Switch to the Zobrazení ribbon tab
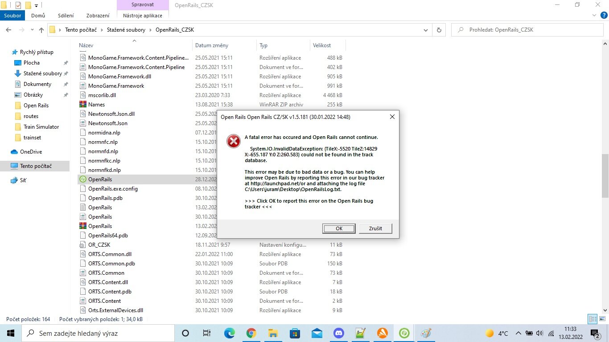609x342 pixels. click(x=98, y=16)
